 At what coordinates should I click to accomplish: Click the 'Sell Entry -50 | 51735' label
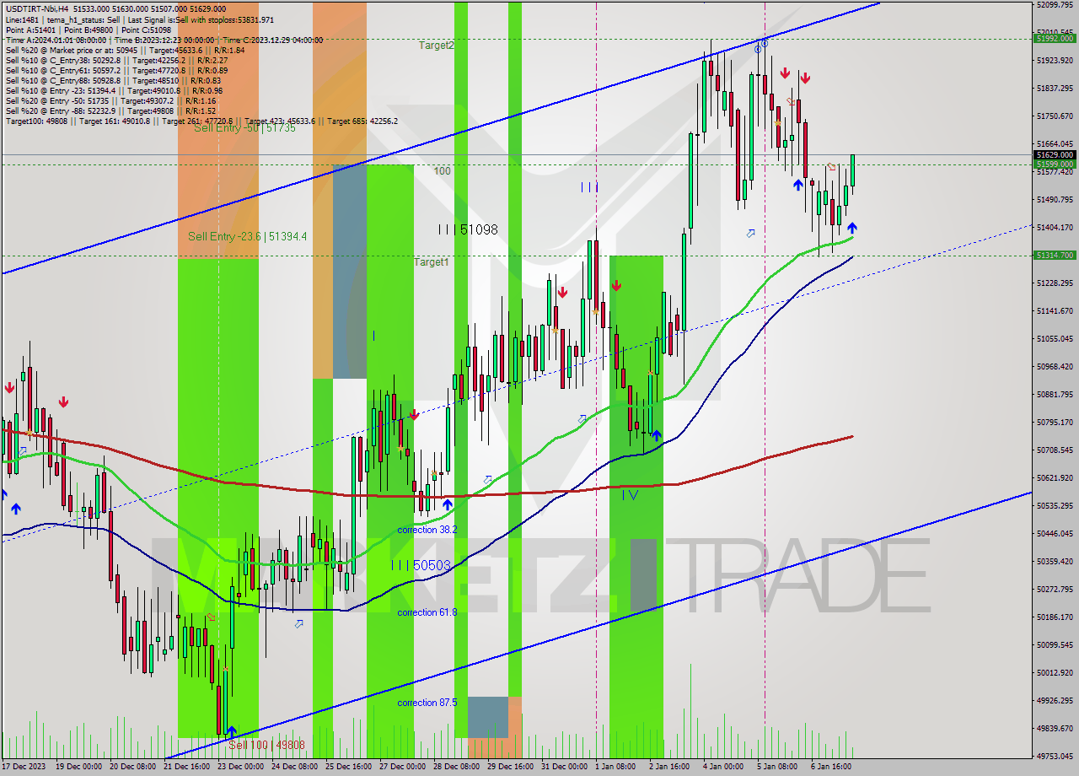click(244, 128)
